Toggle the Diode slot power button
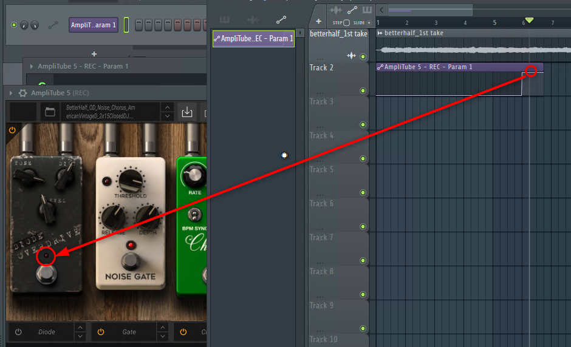 coord(18,332)
